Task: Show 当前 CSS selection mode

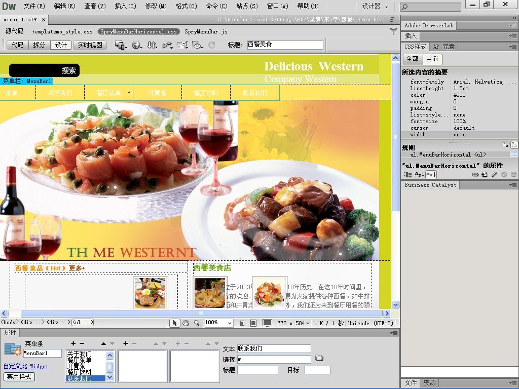Action: point(432,59)
